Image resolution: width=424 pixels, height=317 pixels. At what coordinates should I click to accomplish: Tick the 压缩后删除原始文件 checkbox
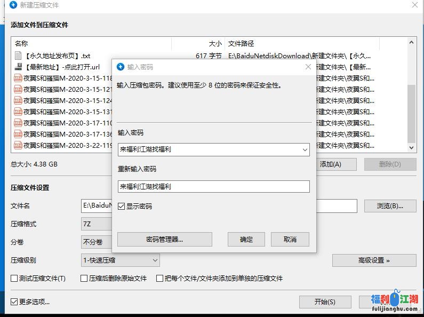click(x=84, y=278)
